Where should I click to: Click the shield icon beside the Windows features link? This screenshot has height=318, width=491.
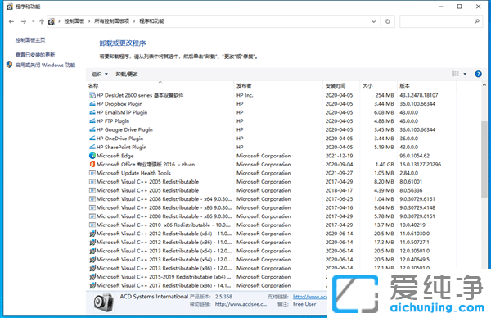pos(9,65)
